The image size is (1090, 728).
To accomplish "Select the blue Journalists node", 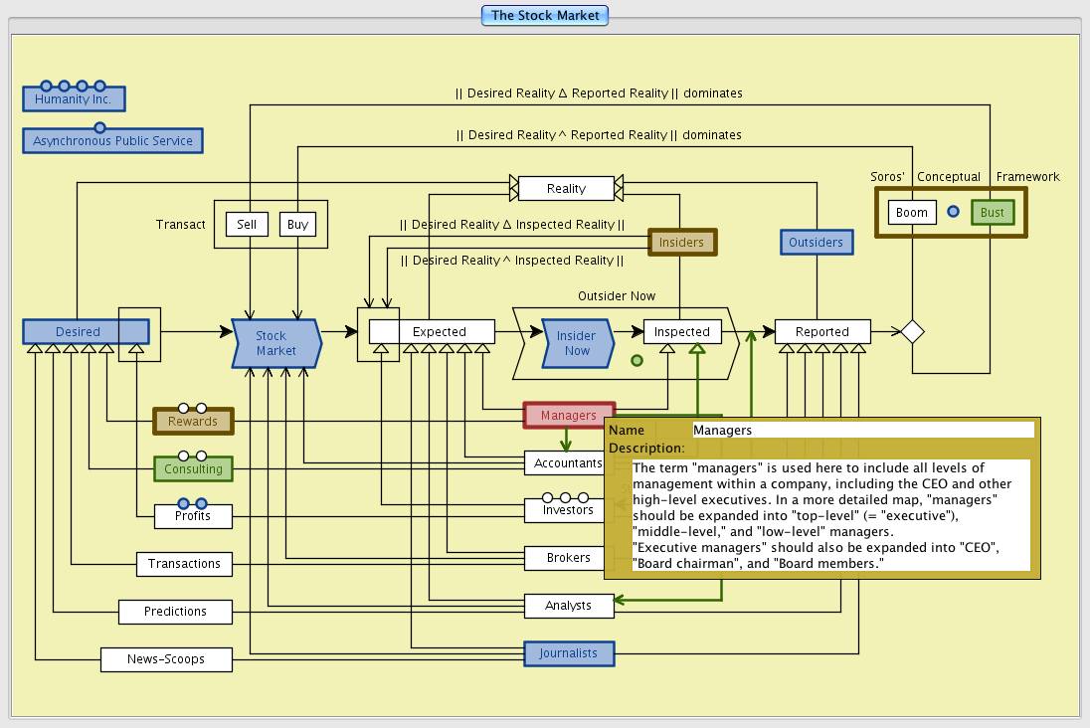I will [569, 653].
